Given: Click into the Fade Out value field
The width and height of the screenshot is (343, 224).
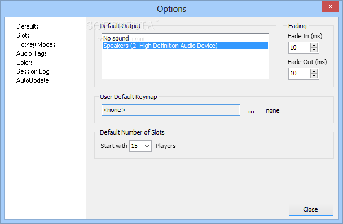Looking at the screenshot, I should tap(299, 74).
